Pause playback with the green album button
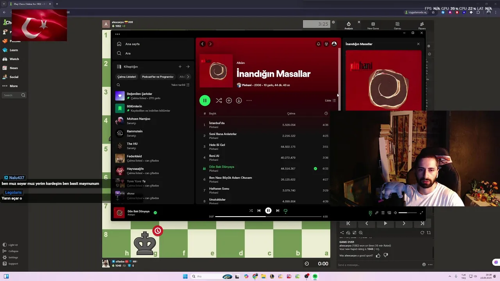The width and height of the screenshot is (500, 281). pos(205,100)
